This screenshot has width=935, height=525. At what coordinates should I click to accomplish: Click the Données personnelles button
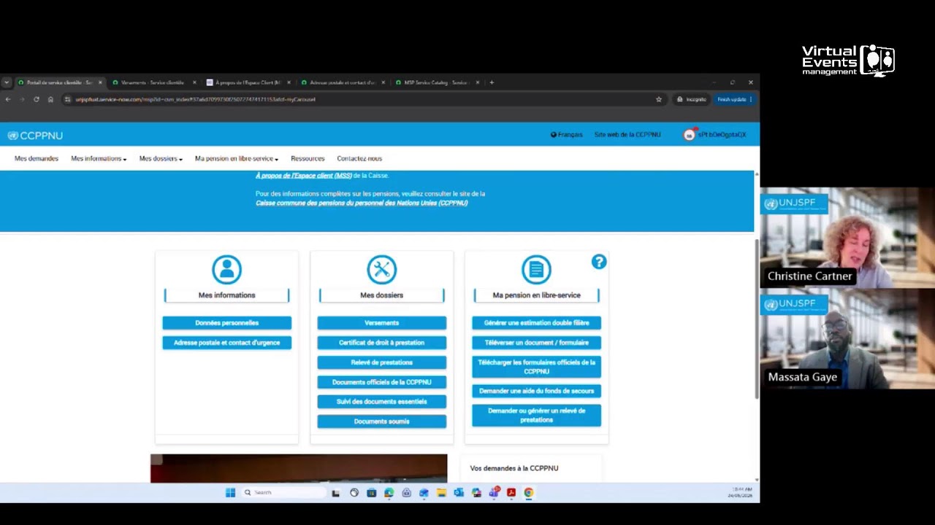pyautogui.click(x=226, y=323)
